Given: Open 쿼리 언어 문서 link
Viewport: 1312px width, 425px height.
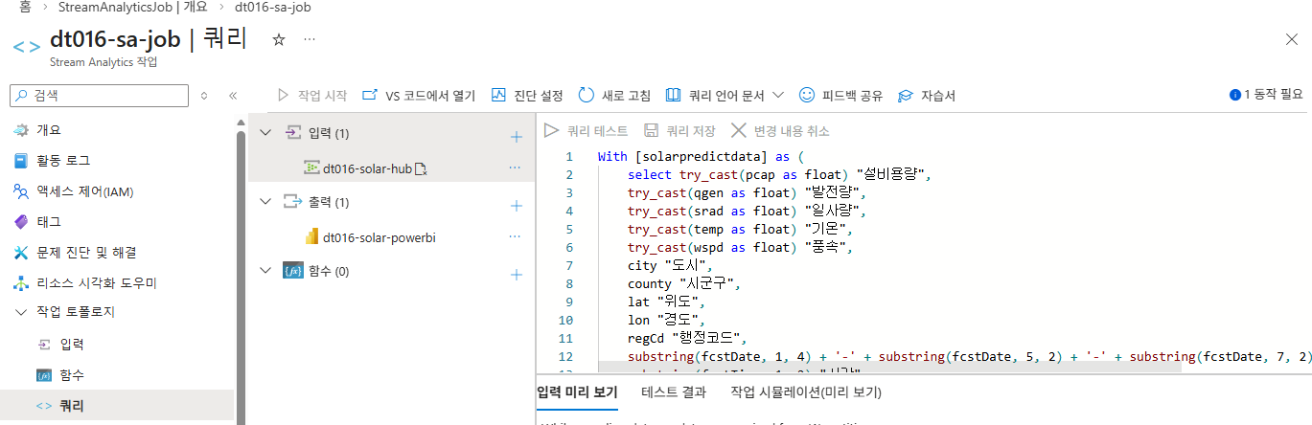Looking at the screenshot, I should click(x=715, y=96).
